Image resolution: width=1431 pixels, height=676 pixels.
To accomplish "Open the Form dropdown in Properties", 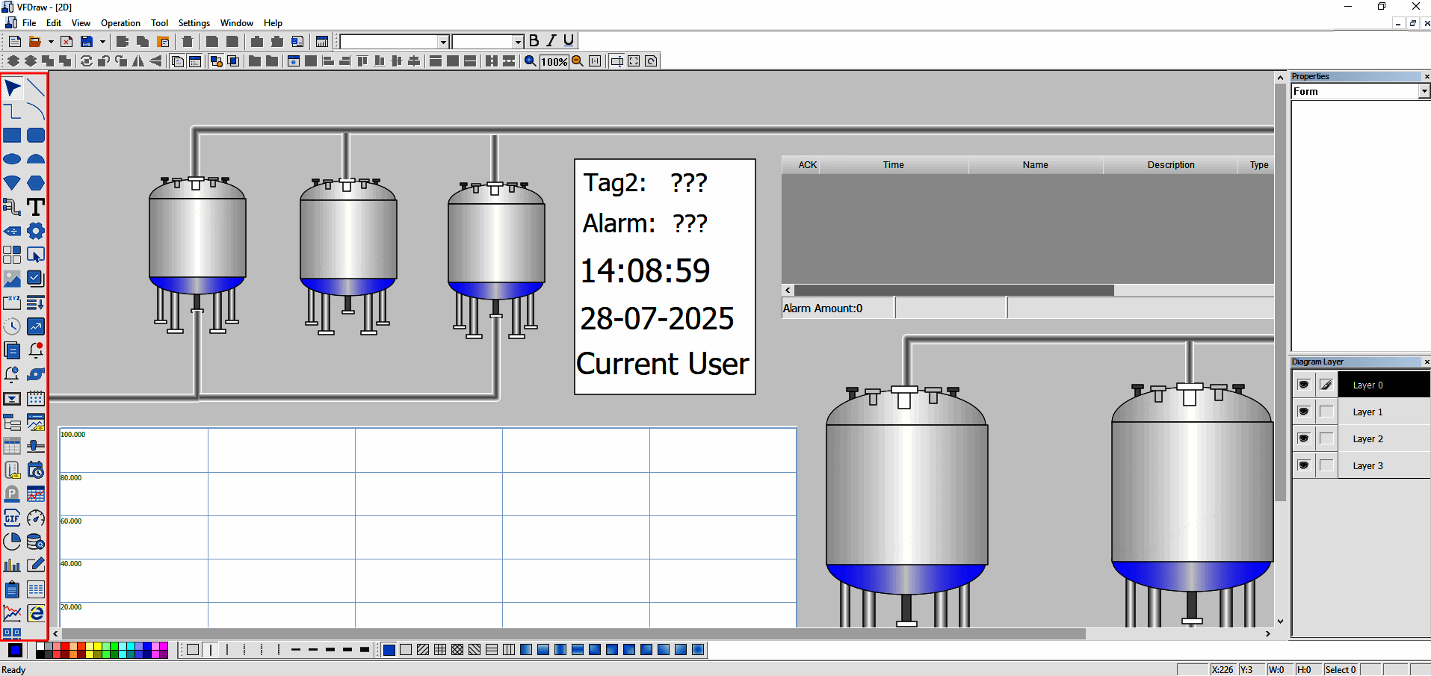I will (1424, 91).
